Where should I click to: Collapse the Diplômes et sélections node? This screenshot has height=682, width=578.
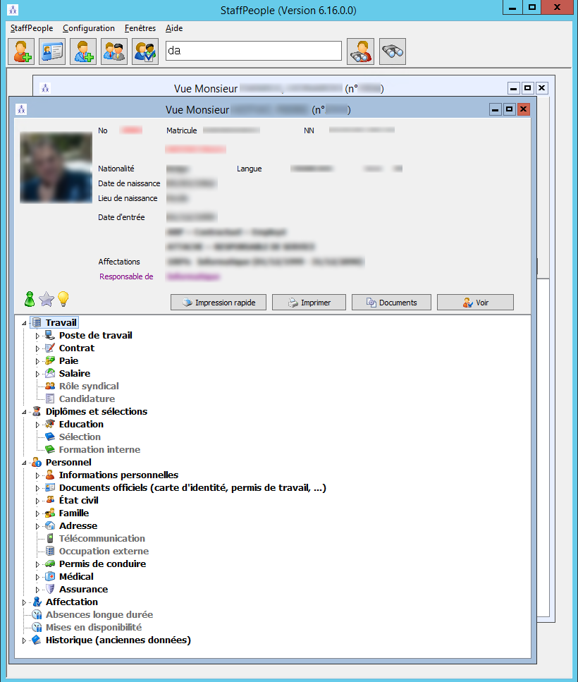tap(25, 412)
